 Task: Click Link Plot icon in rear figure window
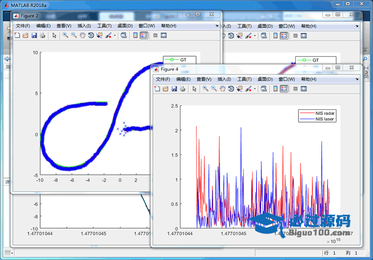pos(264,36)
